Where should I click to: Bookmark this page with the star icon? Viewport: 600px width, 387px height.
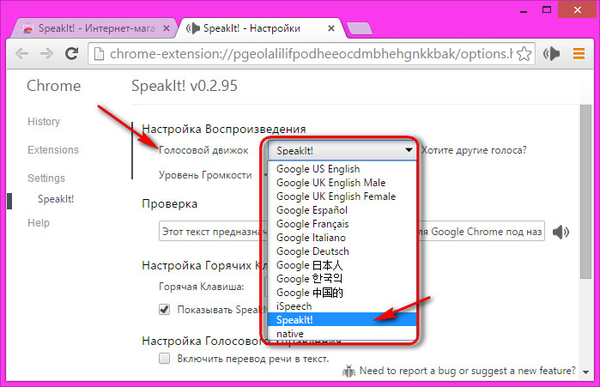pyautogui.click(x=524, y=54)
